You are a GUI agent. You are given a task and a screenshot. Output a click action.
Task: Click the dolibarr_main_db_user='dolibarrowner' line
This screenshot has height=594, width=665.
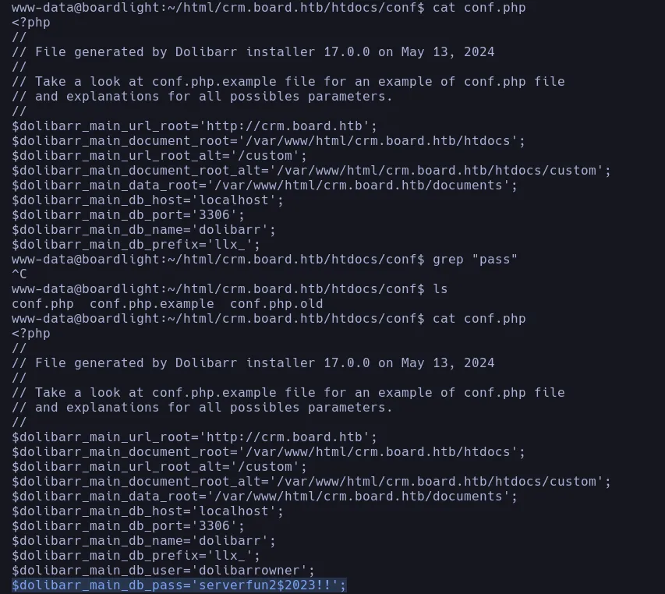click(x=164, y=571)
